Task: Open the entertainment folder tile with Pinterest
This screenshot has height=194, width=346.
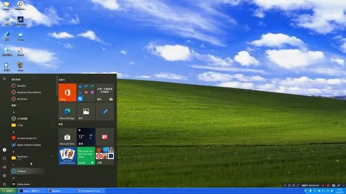Action: tap(105, 156)
